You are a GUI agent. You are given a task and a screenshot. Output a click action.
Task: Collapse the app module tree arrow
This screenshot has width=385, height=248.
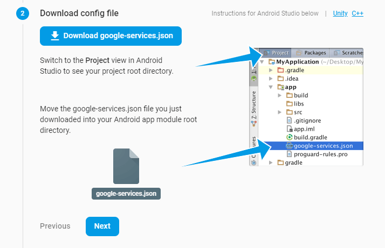click(x=271, y=87)
